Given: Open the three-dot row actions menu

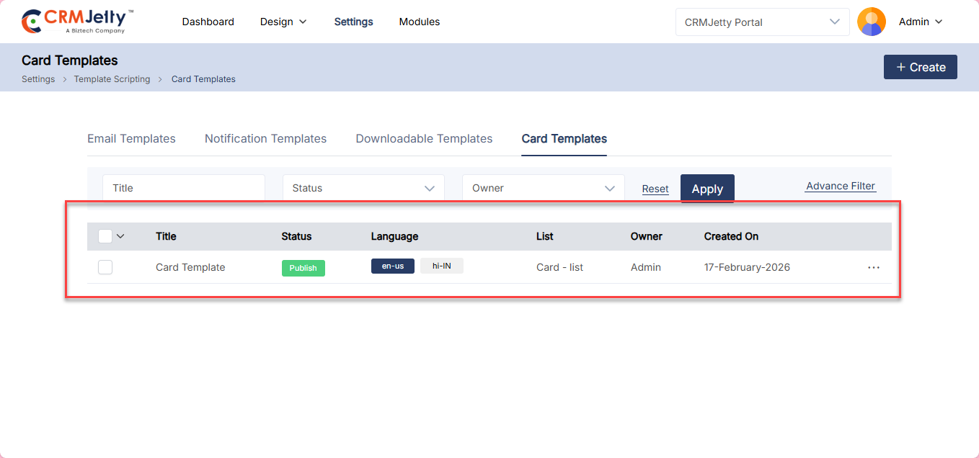Looking at the screenshot, I should click(x=874, y=267).
